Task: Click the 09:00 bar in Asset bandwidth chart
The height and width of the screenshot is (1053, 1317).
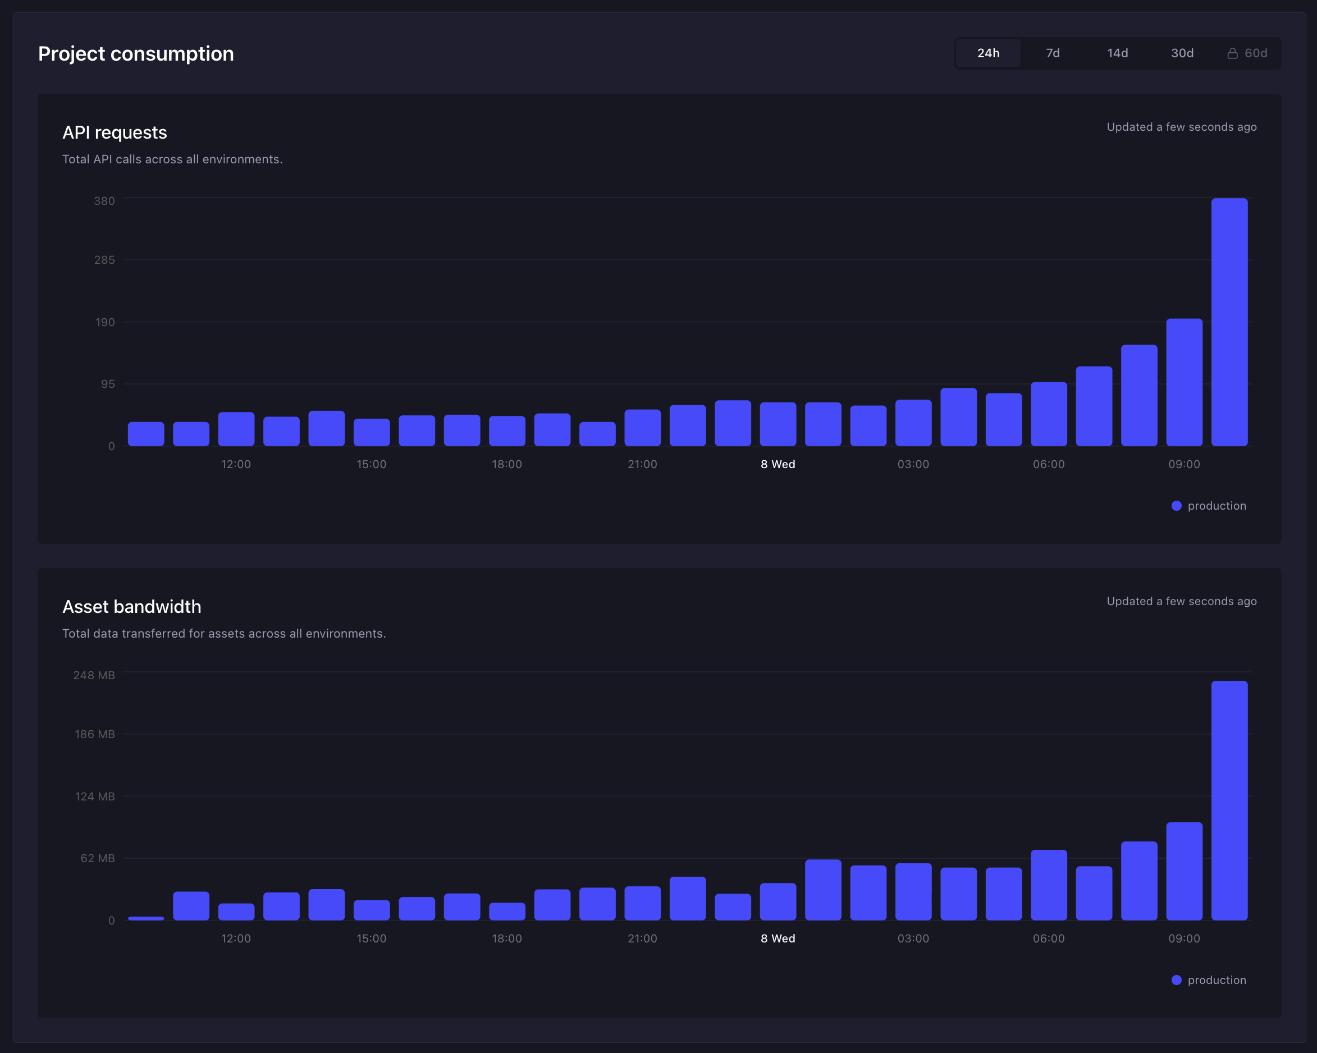Action: pyautogui.click(x=1184, y=871)
